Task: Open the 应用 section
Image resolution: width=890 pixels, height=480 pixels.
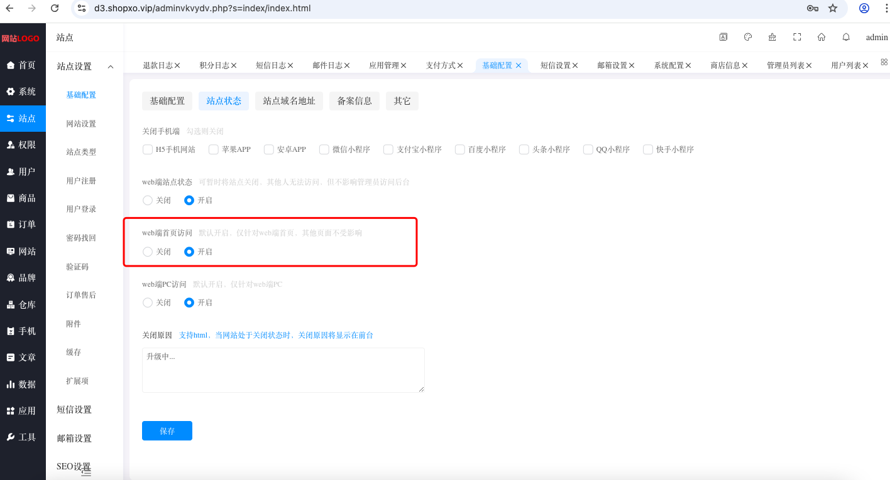Action: coord(23,411)
